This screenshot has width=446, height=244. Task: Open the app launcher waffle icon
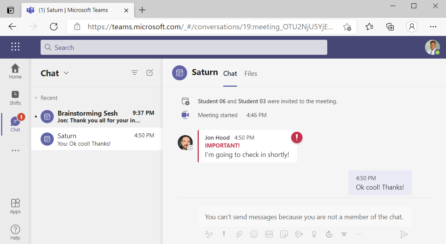15,47
